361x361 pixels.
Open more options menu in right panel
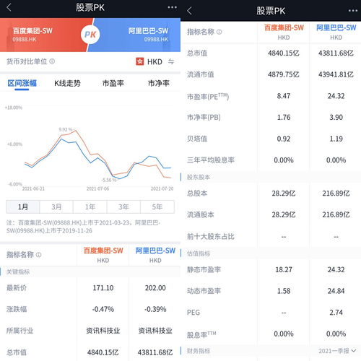point(353,11)
